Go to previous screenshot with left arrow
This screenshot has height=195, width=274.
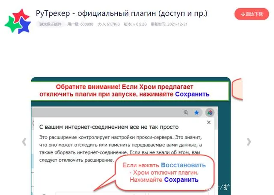tap(24, 142)
